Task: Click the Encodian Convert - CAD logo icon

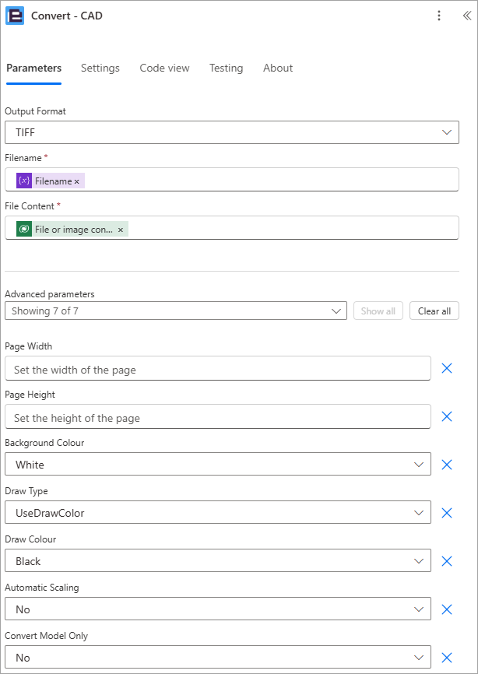Action: click(15, 16)
